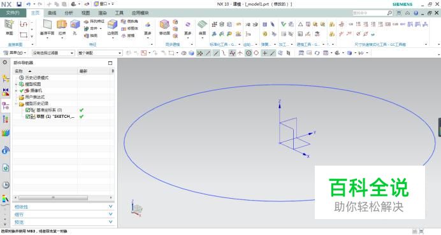The width and height of the screenshot is (441, 235).
Task: Open the 移动面 move face tool
Action: coord(164,27)
